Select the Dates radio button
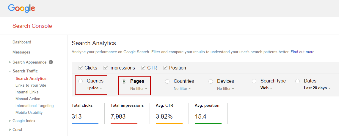Screen dimensions: 339x136 click(298, 81)
